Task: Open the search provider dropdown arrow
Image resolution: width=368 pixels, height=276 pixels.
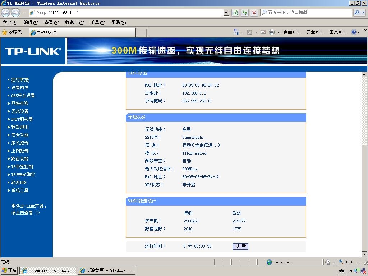Action: point(363,13)
